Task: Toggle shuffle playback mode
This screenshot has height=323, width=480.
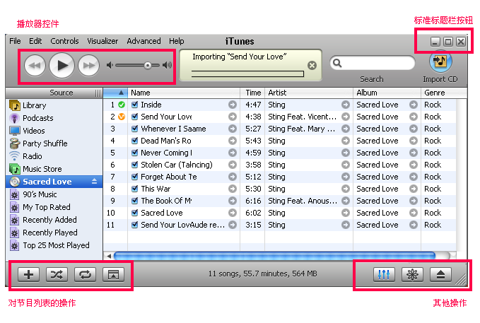Action: coord(56,275)
